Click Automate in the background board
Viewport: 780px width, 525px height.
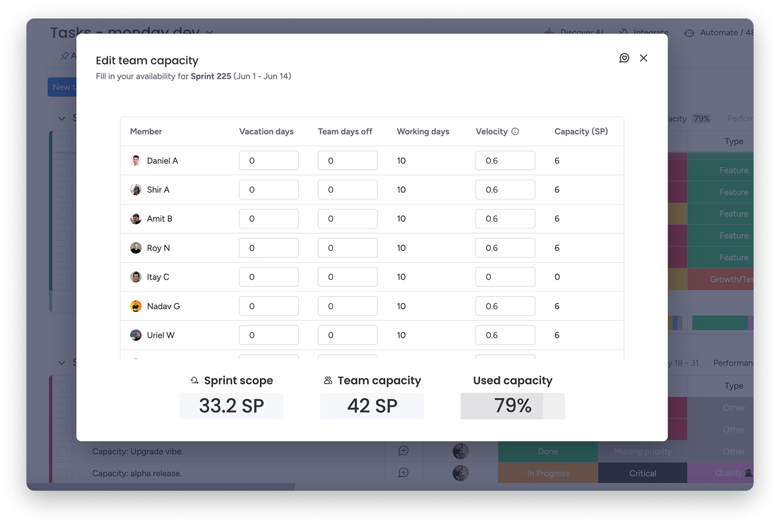tap(719, 32)
